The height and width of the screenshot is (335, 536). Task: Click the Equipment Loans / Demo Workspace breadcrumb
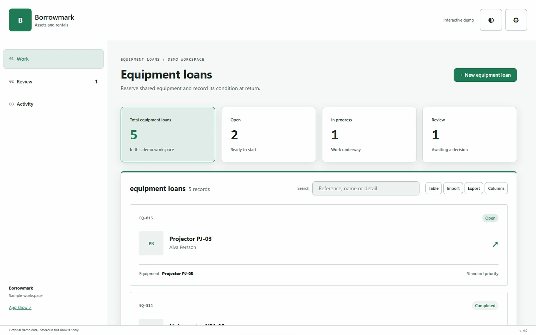point(162,59)
